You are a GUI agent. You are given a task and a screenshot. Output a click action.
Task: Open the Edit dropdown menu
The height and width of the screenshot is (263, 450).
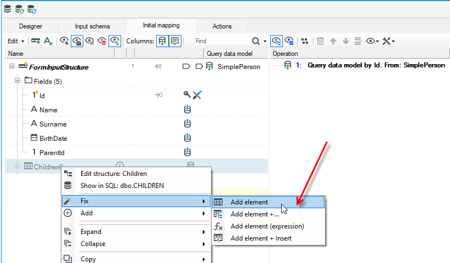click(x=16, y=41)
